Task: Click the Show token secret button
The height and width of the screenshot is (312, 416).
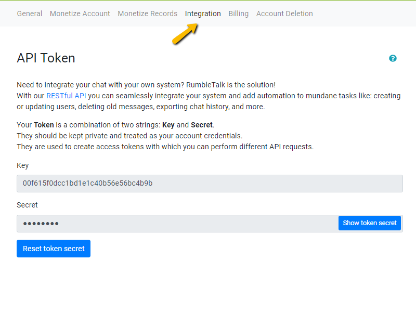Action: [370, 223]
